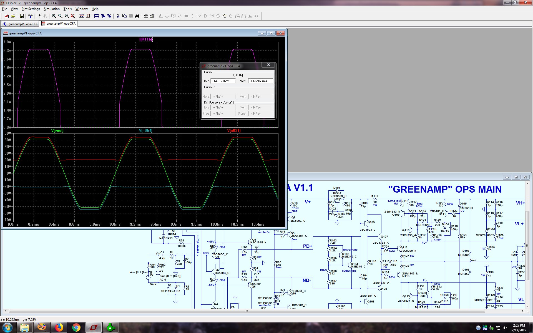Image resolution: width=533 pixels, height=333 pixels.
Task: Click the V(n031) trace label
Action: [234, 130]
